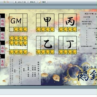
Task: Select the rightmost gold token under 乙
Action: (52, 52)
